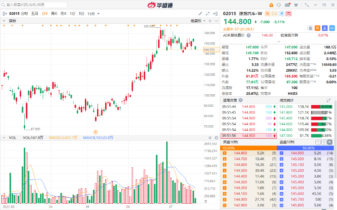Viewport: 337px width, 210px height.
Task: Show 10-level order book depth
Action: (x=329, y=142)
